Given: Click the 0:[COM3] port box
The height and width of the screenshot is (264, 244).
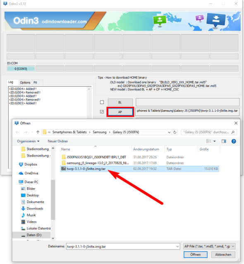Looking at the screenshot, I should tap(21, 69).
